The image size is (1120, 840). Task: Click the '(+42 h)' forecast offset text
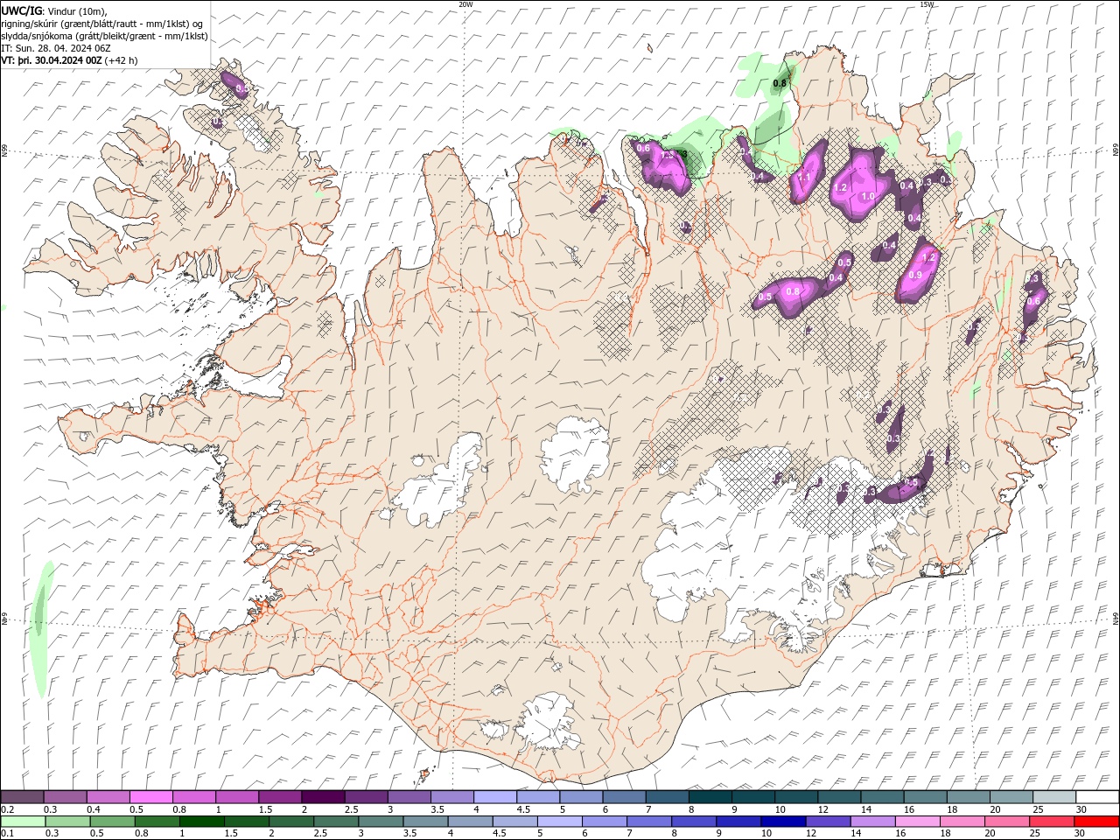tap(122, 60)
